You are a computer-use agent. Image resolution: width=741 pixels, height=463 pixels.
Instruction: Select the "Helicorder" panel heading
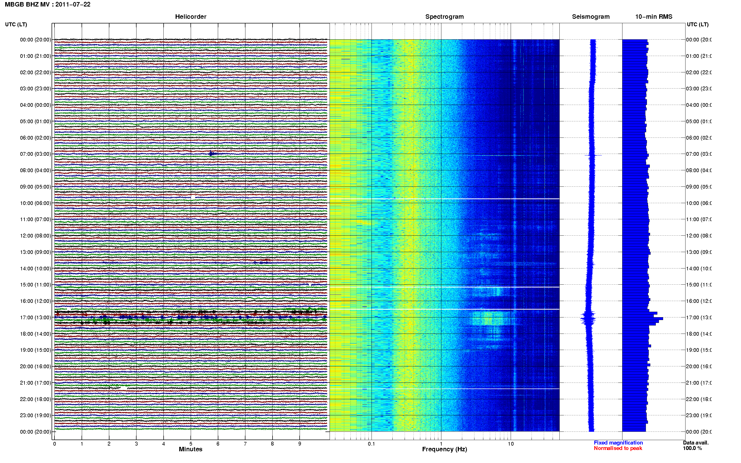[x=190, y=17]
